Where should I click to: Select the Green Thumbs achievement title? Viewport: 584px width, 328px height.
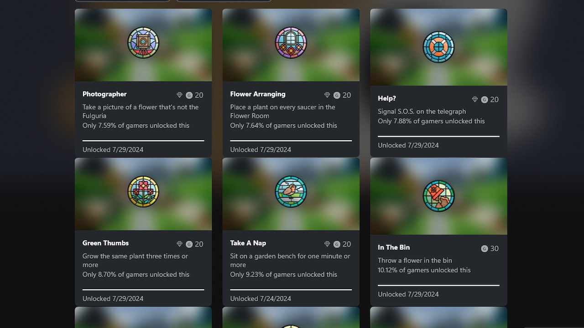click(105, 243)
